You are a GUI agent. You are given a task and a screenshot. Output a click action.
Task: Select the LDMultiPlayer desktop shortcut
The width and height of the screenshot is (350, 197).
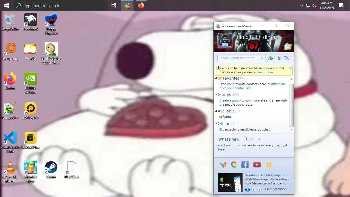31,140
